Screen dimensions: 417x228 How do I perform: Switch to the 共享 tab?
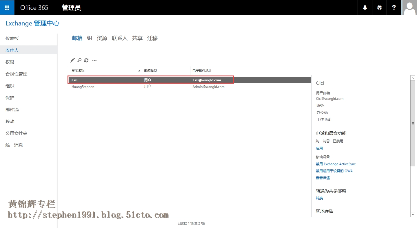click(x=137, y=38)
